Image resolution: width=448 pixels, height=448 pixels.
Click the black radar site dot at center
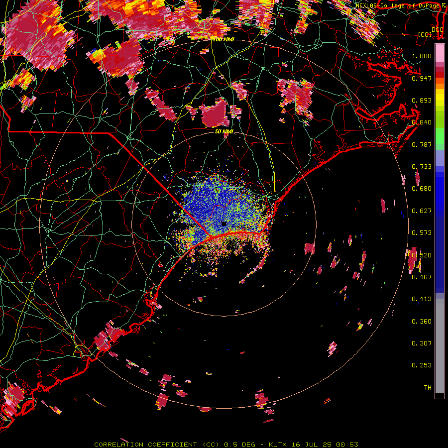tap(224, 224)
